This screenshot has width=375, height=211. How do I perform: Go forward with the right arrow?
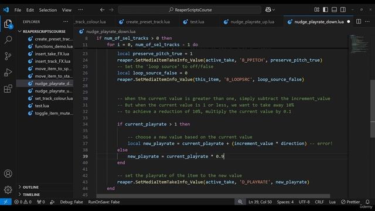[111, 10]
